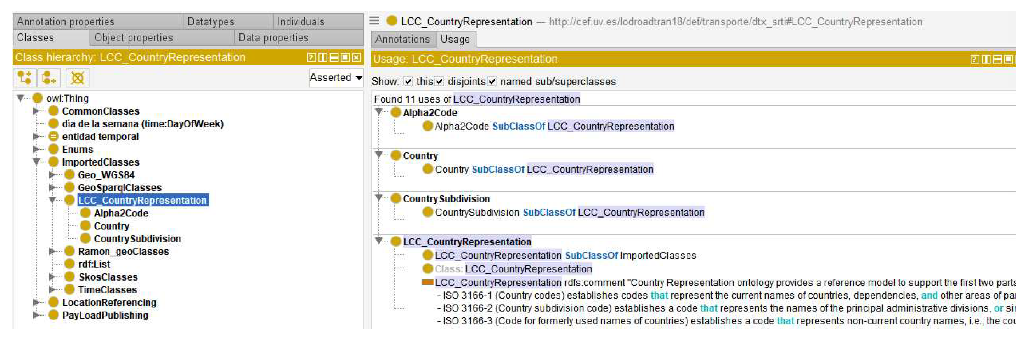Screen dimensions: 1028x341
Task: Click the help icon in Class hierarchy header
Action: click(311, 58)
